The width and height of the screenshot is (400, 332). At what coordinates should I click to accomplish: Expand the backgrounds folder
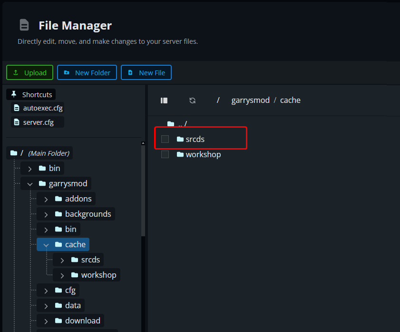pyautogui.click(x=46, y=214)
